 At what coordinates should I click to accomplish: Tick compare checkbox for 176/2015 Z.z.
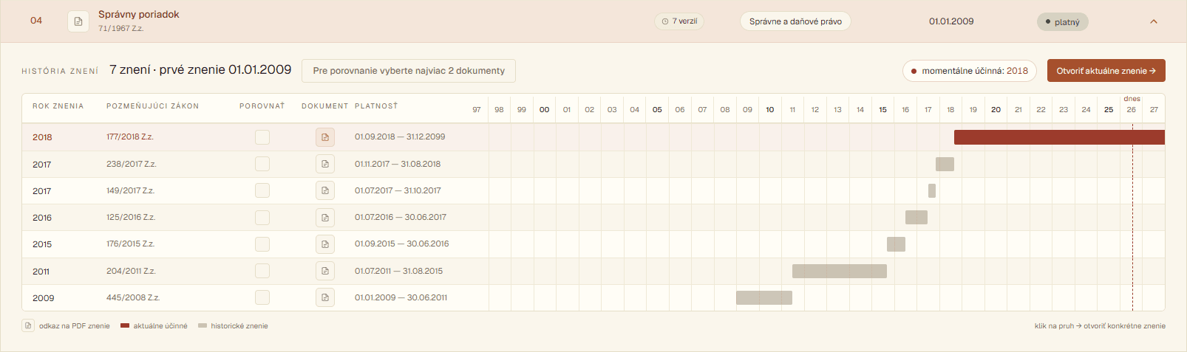pos(262,244)
